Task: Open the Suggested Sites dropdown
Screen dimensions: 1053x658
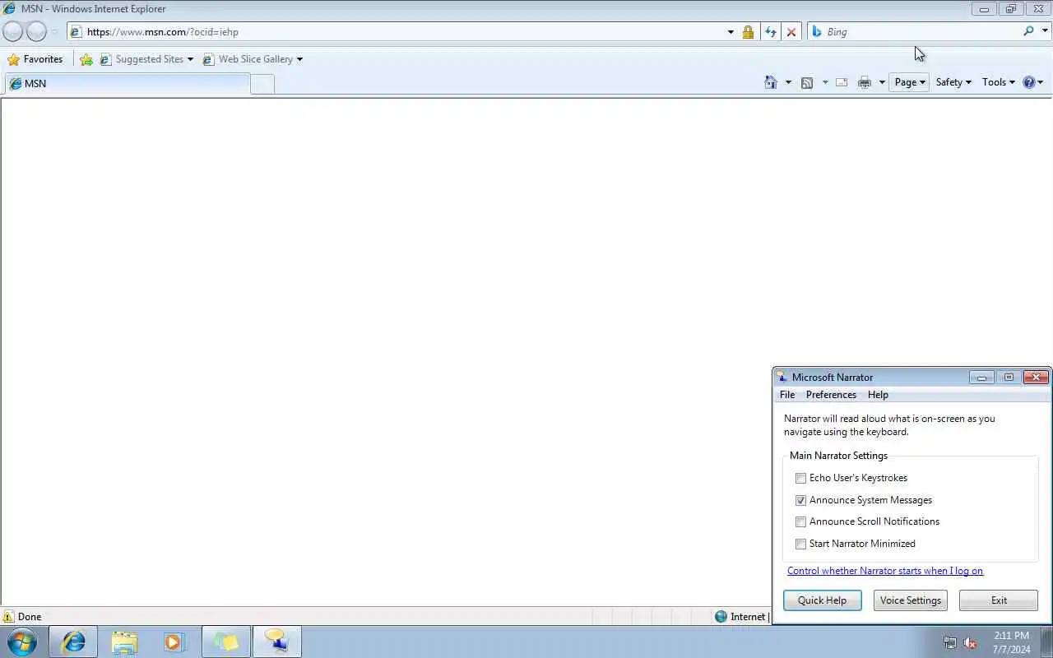Action: [190, 59]
